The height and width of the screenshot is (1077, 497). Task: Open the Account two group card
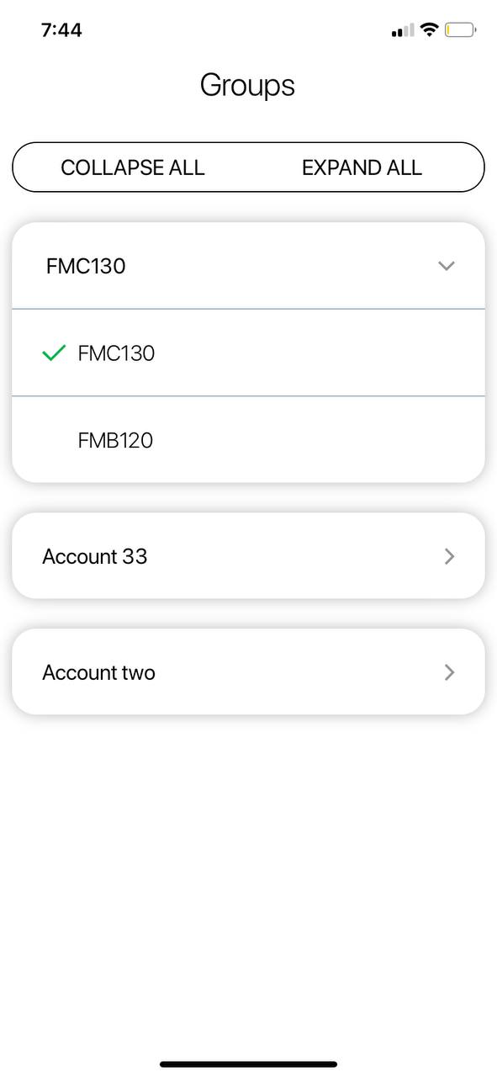click(248, 672)
